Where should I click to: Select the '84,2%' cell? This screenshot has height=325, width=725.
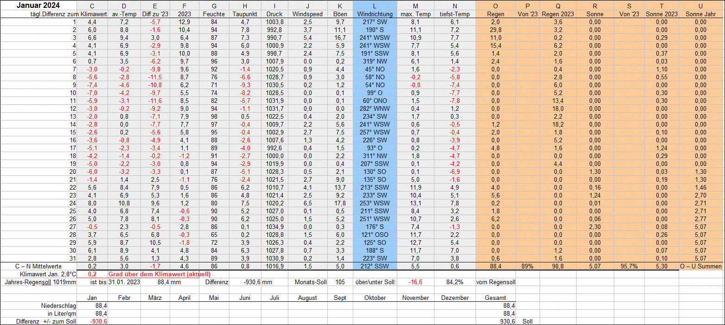[x=454, y=282]
